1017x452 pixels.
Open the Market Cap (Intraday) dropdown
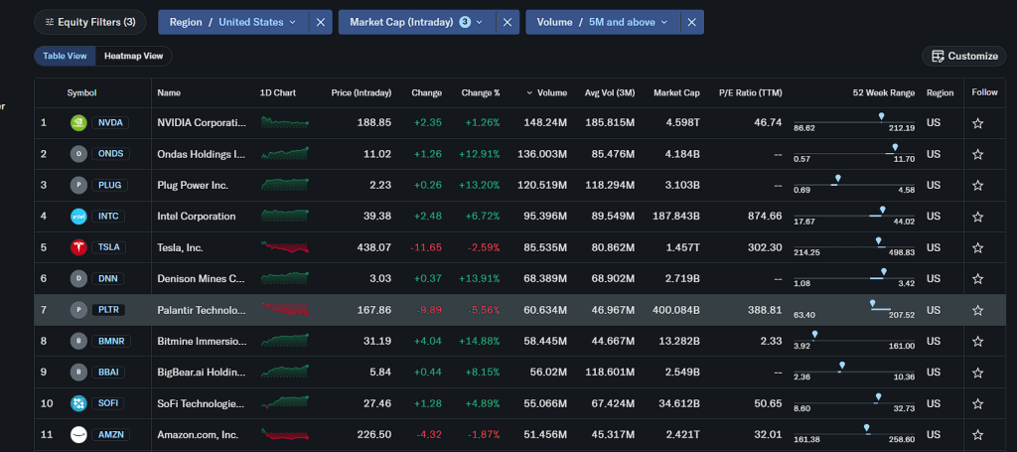[416, 22]
